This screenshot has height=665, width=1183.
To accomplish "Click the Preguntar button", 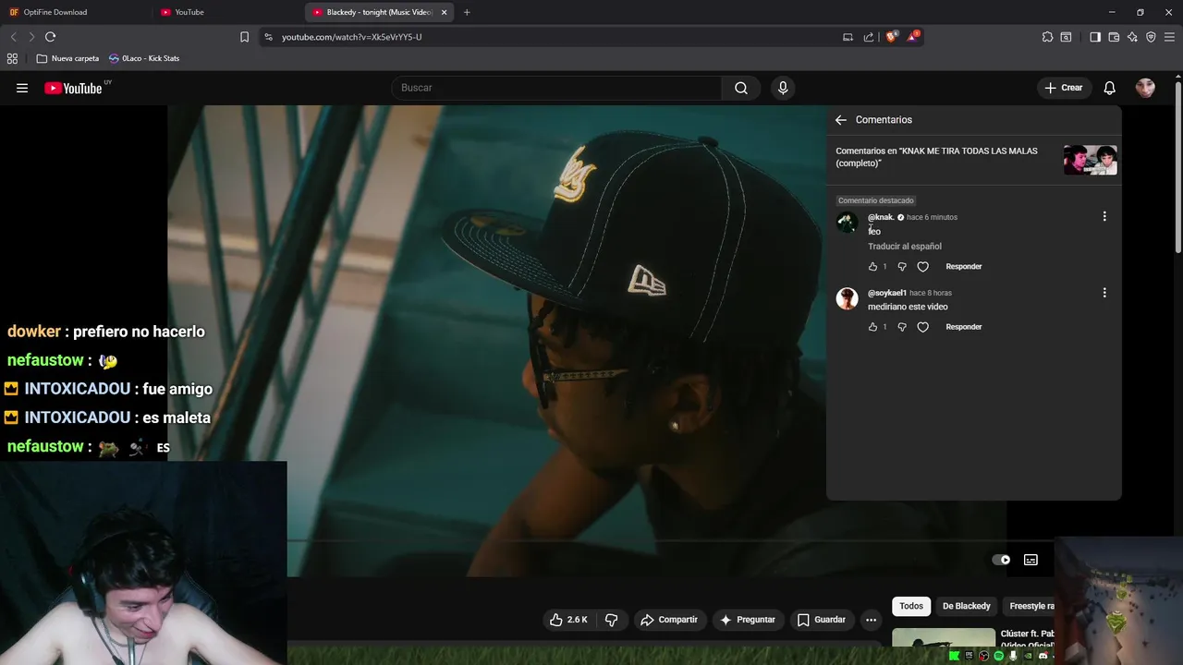I will (748, 620).
